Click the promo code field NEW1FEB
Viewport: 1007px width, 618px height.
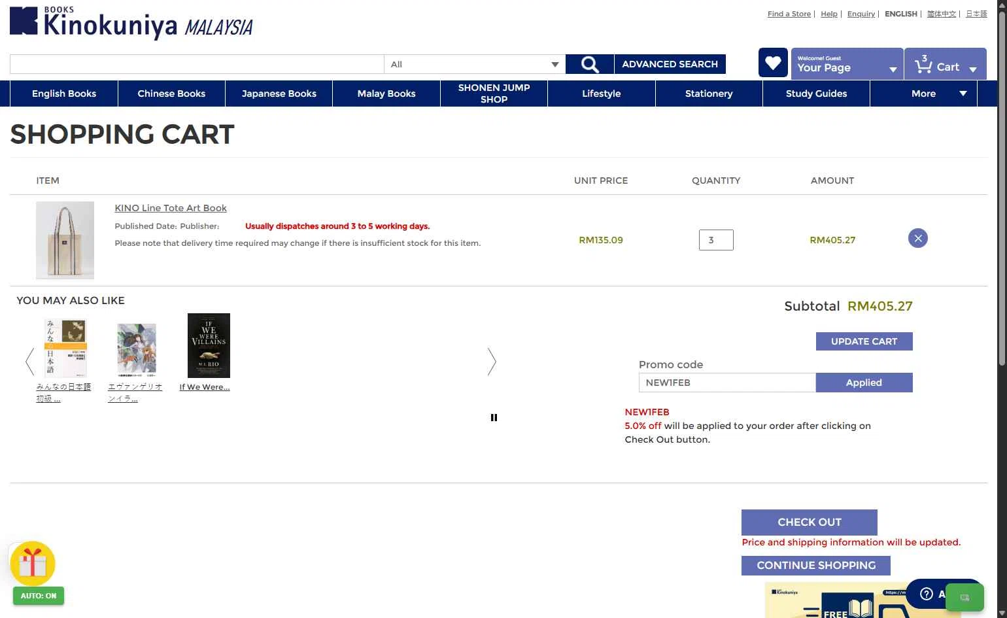coord(727,383)
